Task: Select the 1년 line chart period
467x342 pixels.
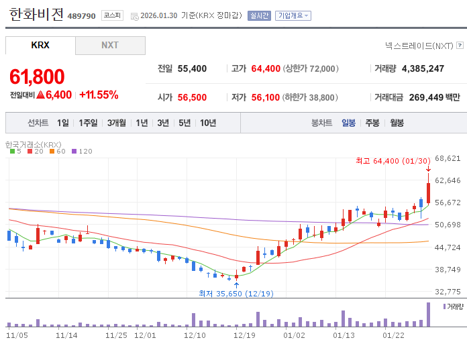Action: pos(142,123)
